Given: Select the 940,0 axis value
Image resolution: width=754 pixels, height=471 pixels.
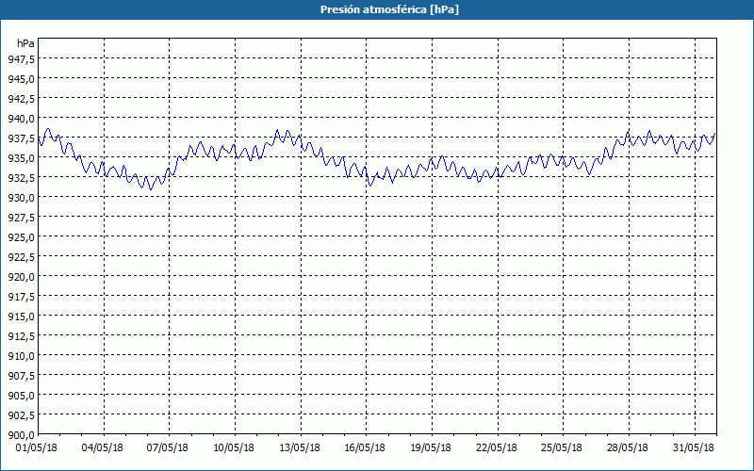Looking at the screenshot, I should tap(21, 119).
